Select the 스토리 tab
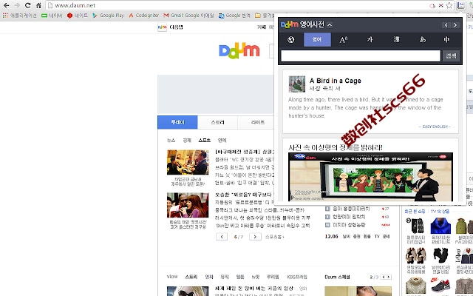The width and height of the screenshot is (473, 296). pos(217,122)
